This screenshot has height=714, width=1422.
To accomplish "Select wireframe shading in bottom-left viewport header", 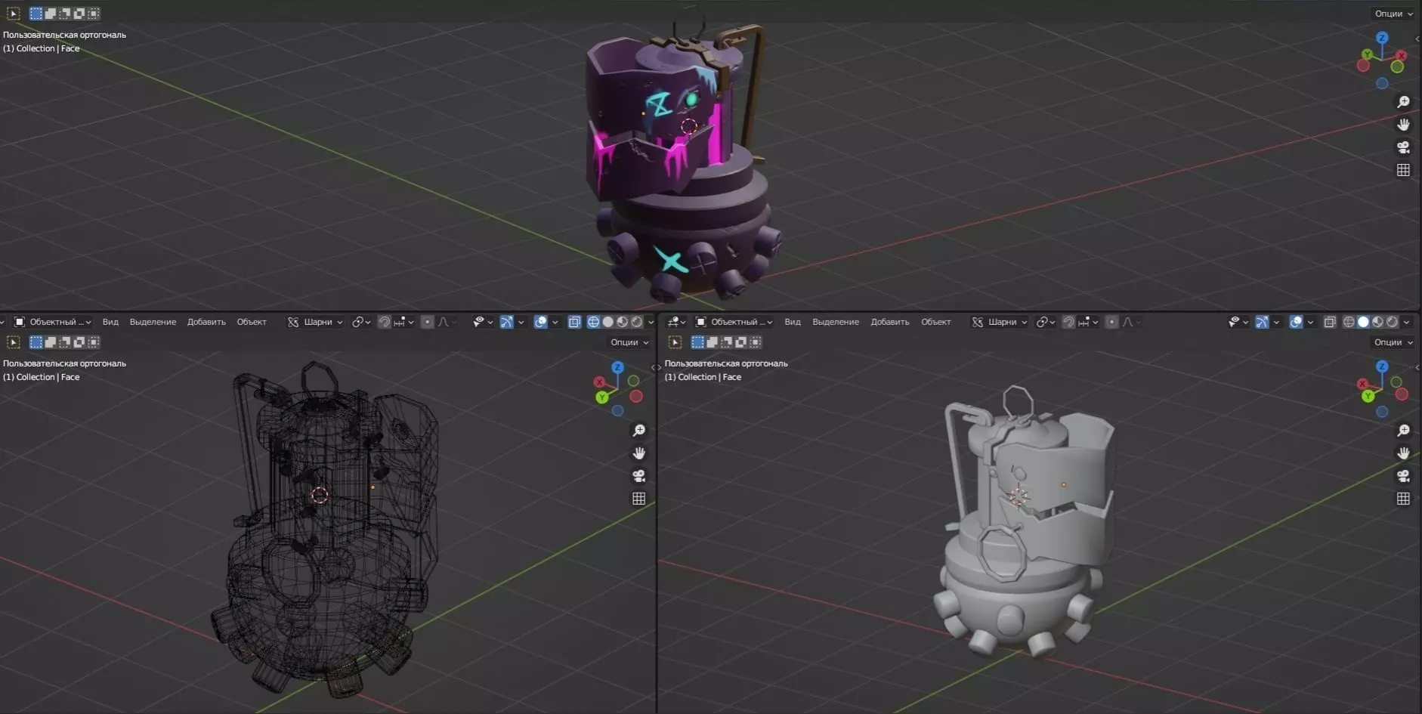I will [594, 322].
